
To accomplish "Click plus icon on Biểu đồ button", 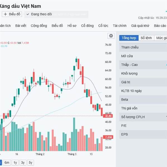I will [5, 14].
